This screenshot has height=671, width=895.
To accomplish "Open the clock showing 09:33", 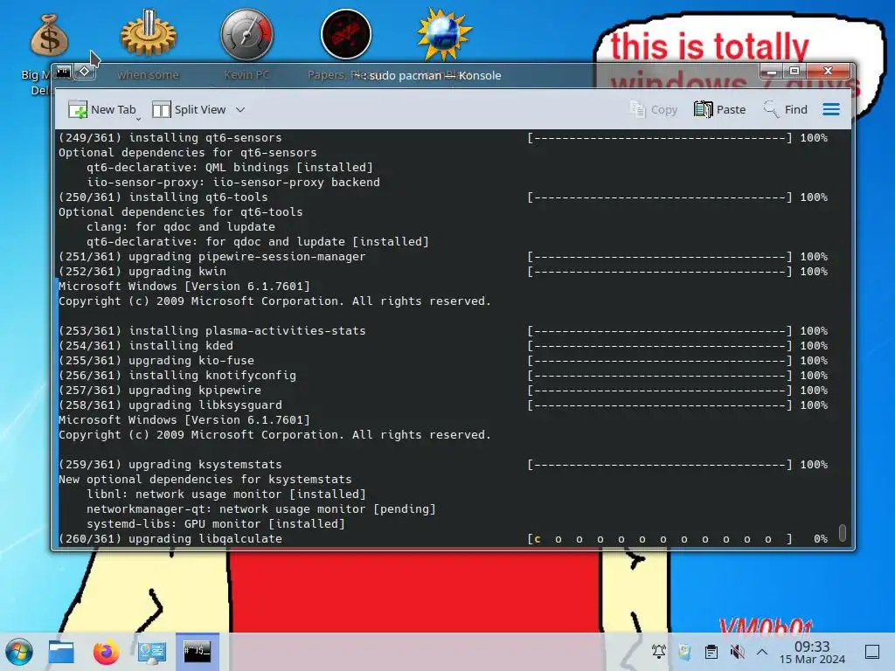I will (x=812, y=652).
